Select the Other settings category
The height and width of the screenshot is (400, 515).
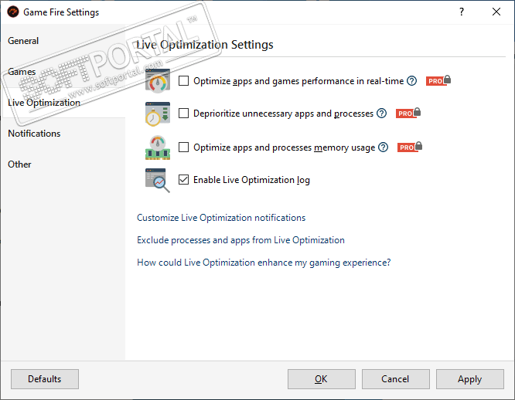click(x=20, y=164)
